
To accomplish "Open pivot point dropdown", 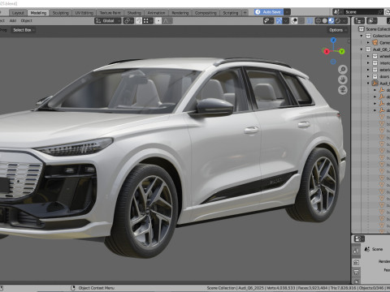I will pyautogui.click(x=128, y=21).
